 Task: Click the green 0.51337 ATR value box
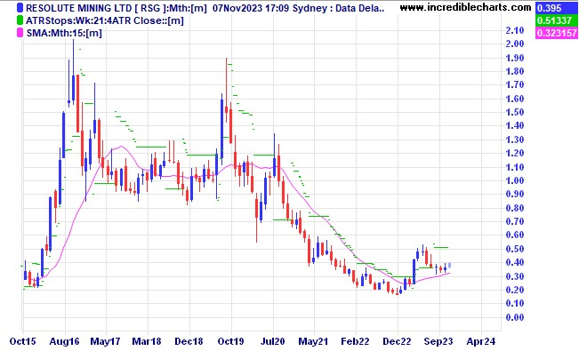[x=557, y=20]
